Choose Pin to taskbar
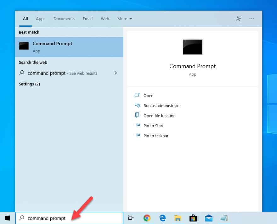The image size is (277, 224). pos(156,136)
